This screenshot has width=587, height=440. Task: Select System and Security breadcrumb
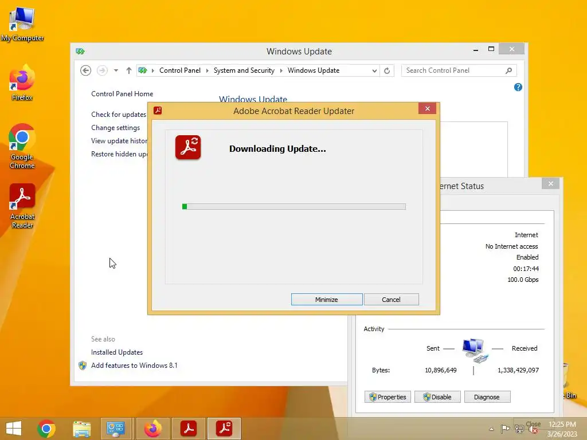[x=244, y=70]
